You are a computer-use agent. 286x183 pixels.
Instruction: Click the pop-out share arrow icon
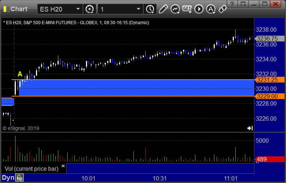tap(222, 9)
